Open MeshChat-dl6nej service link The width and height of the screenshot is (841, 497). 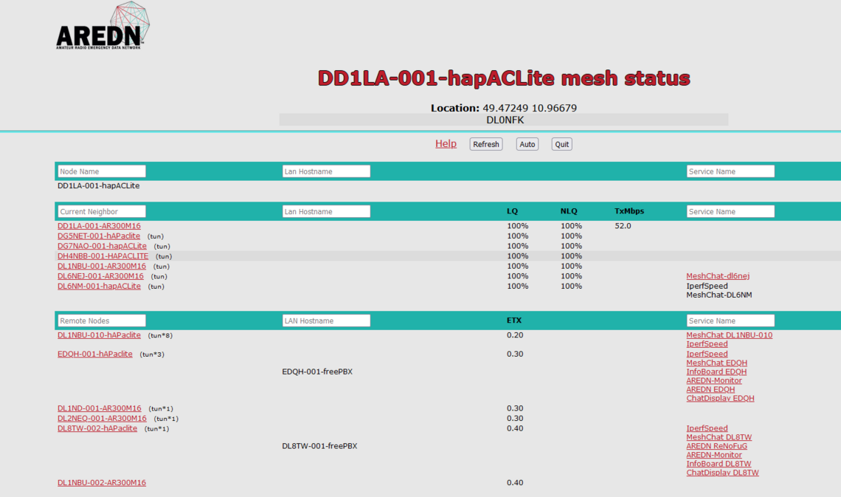719,276
